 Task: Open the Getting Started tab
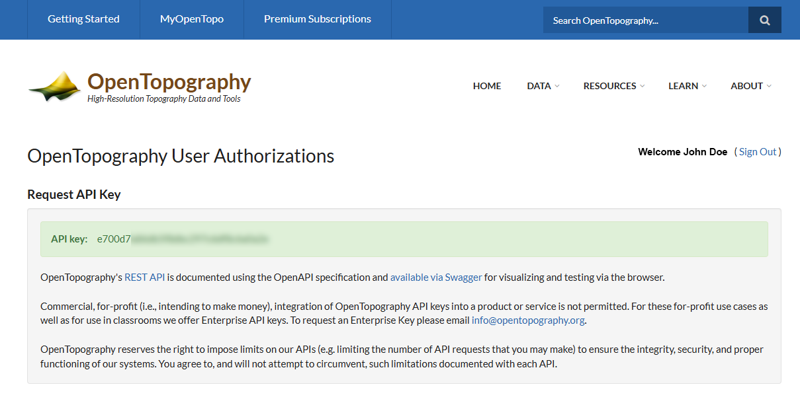[x=83, y=19]
